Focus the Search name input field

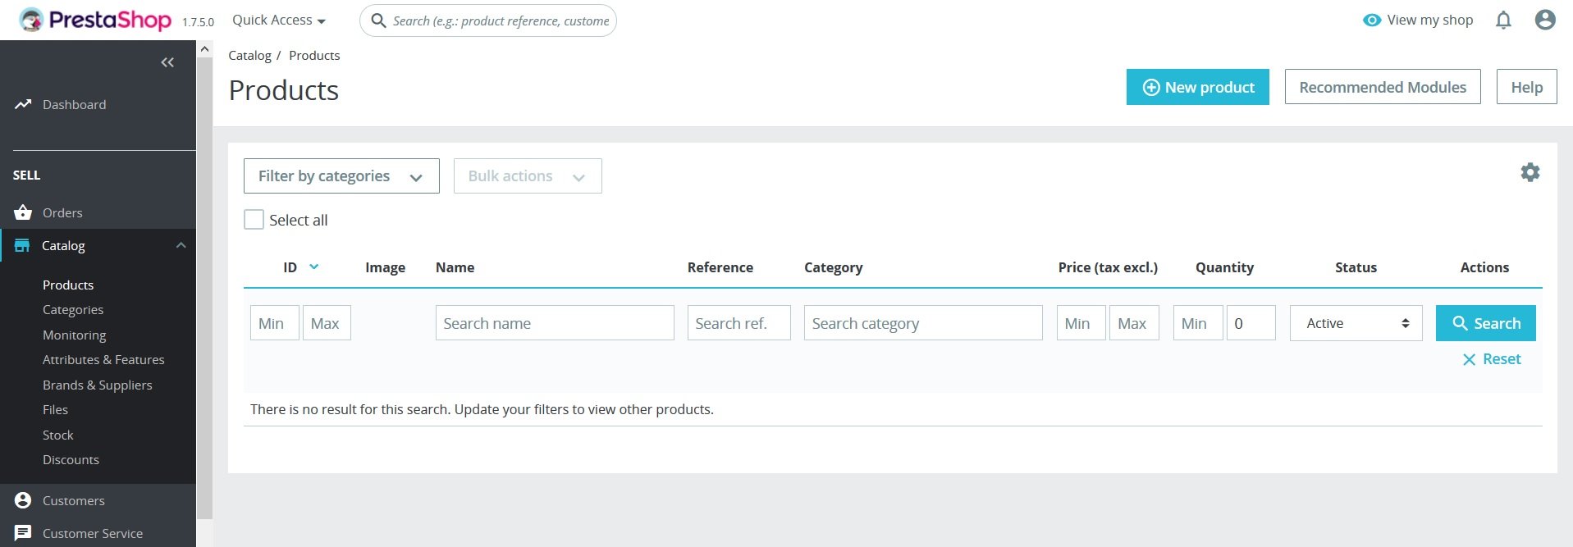(555, 323)
